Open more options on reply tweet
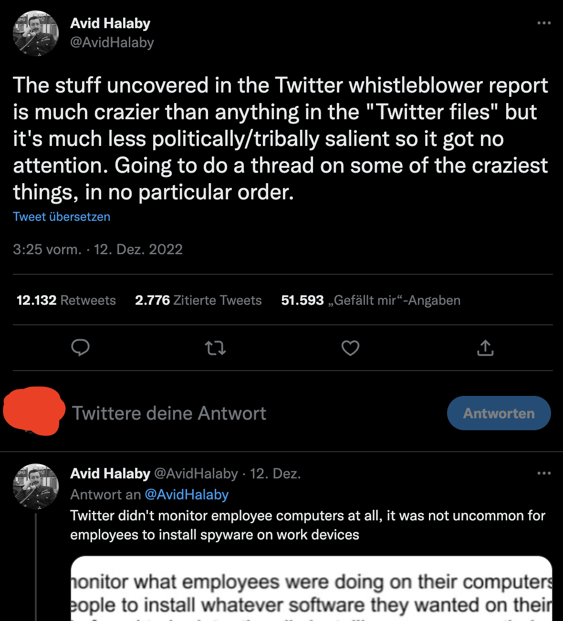563x621 pixels. point(544,473)
